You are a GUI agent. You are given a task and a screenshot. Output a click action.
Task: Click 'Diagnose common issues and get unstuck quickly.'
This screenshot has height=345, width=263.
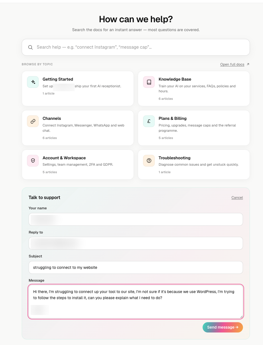click(x=198, y=165)
